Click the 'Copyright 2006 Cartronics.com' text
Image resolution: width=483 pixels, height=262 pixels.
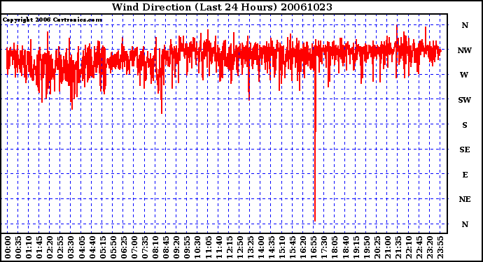pyautogui.click(x=52, y=20)
